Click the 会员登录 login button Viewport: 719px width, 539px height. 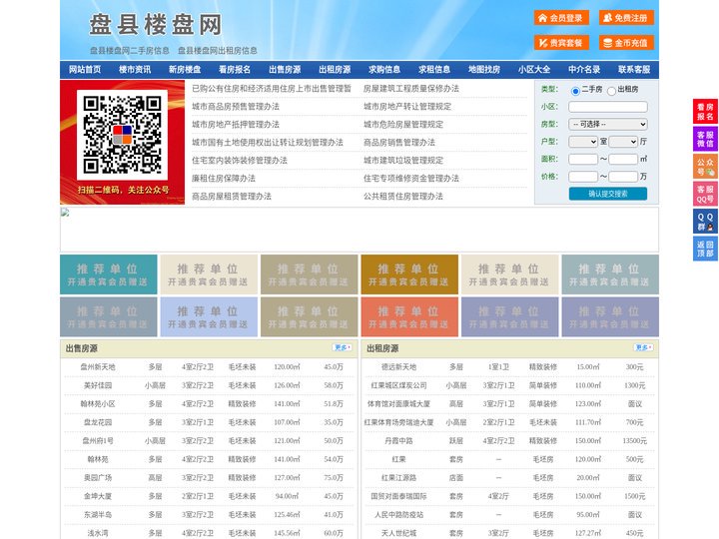tap(561, 18)
